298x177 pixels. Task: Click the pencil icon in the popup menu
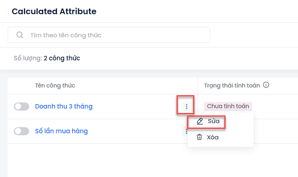pos(200,121)
